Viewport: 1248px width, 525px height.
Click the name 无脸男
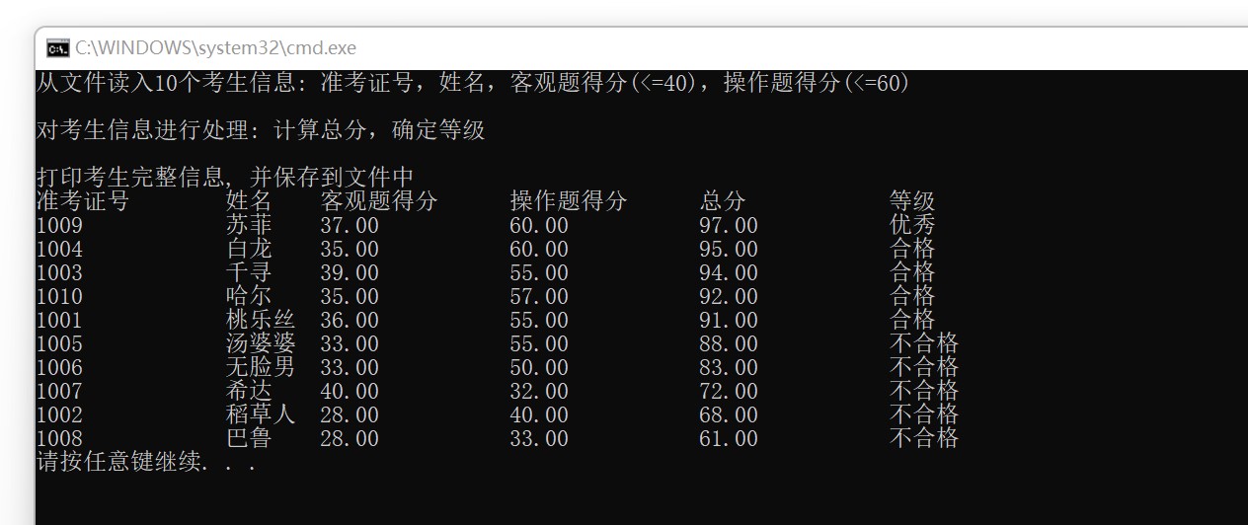pos(261,367)
